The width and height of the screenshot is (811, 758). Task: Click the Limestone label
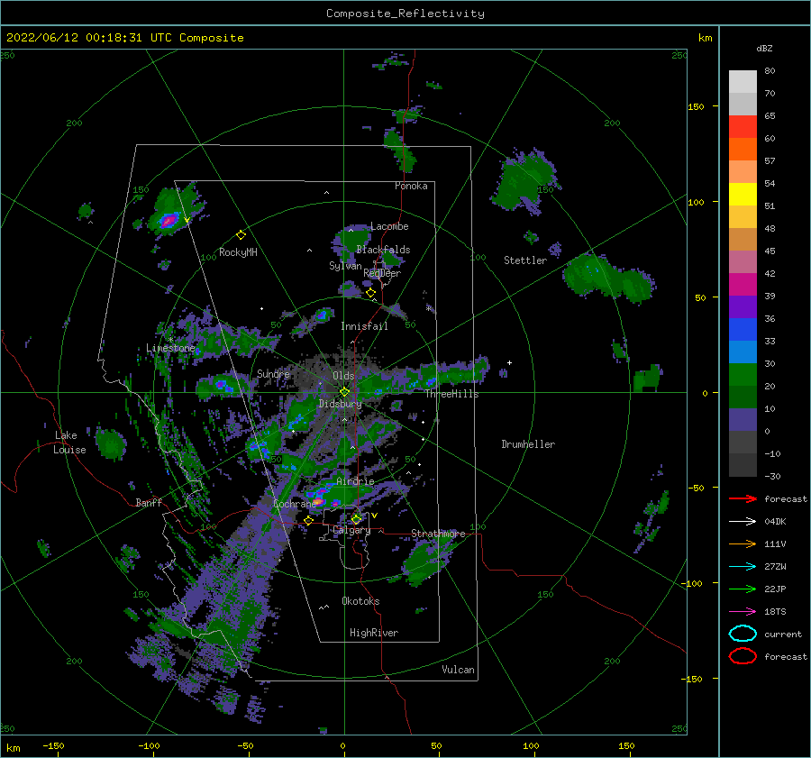pos(170,348)
